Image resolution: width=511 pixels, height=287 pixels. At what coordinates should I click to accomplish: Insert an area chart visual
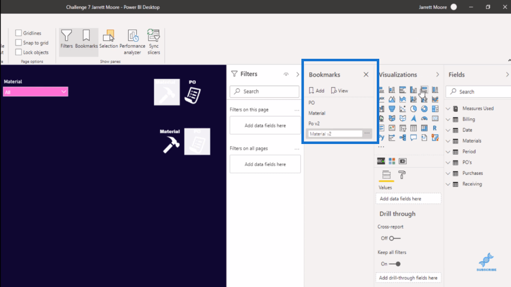(392, 99)
